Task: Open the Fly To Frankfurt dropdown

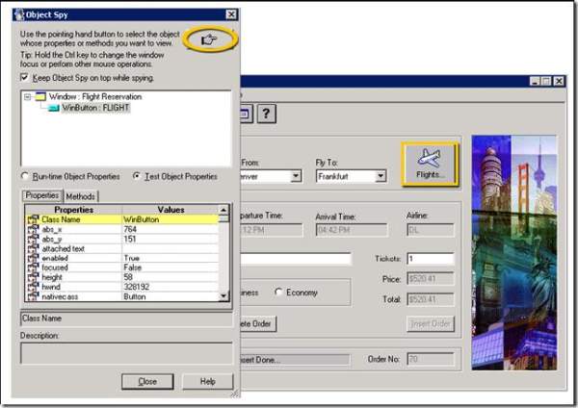Action: pyautogui.click(x=381, y=176)
